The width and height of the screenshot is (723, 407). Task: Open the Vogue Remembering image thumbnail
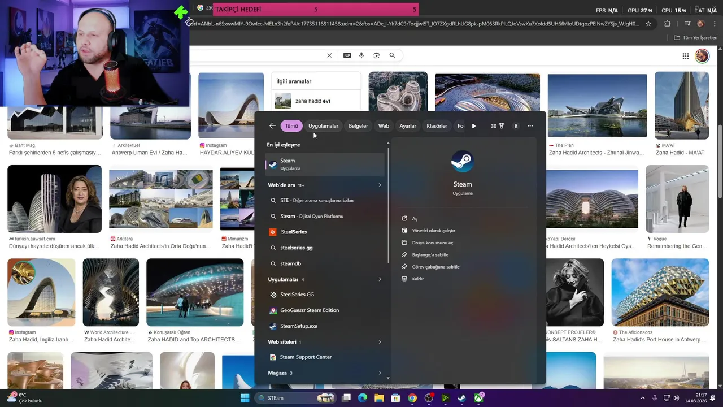click(x=677, y=199)
